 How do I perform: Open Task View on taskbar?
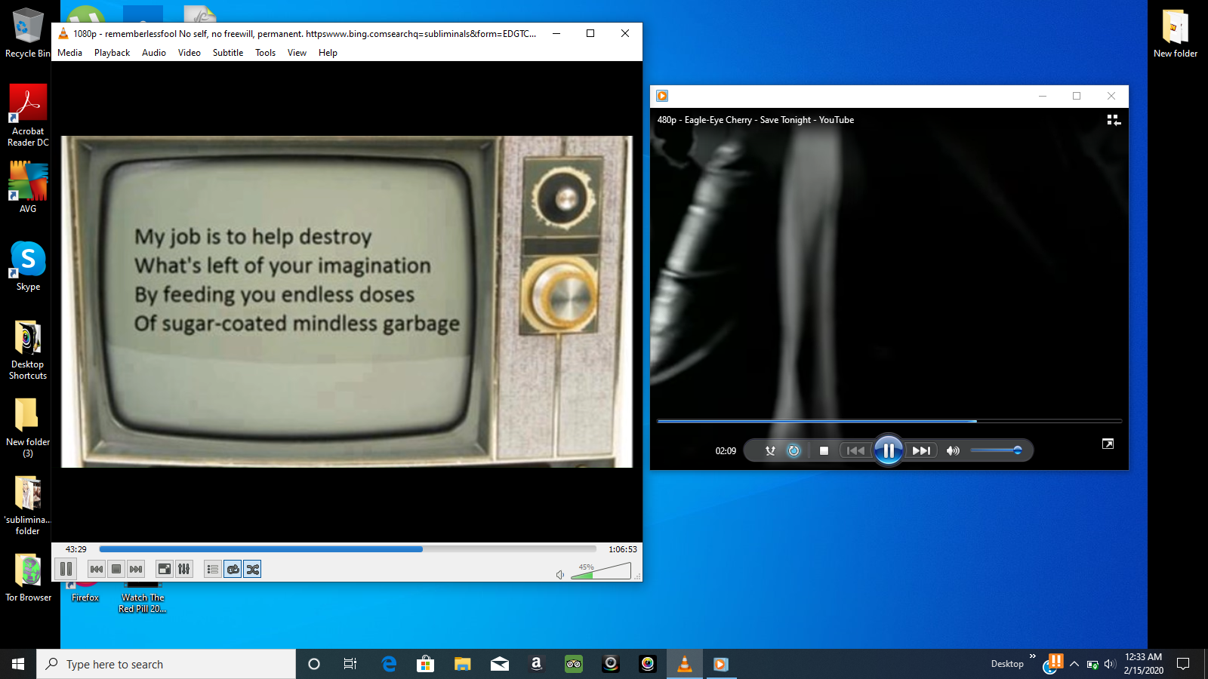(x=350, y=664)
